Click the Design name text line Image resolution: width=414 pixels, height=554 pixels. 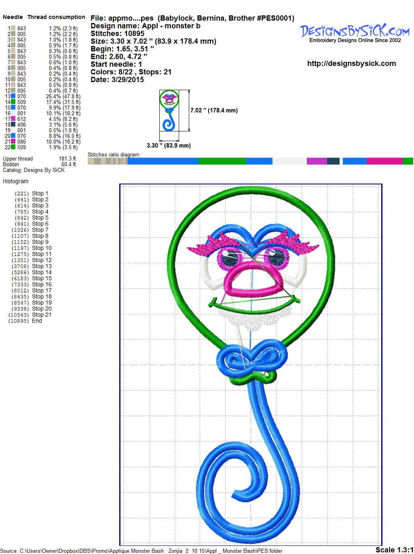point(145,26)
